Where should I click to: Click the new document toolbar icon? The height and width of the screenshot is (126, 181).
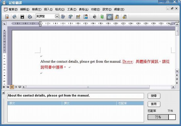coord(7,17)
